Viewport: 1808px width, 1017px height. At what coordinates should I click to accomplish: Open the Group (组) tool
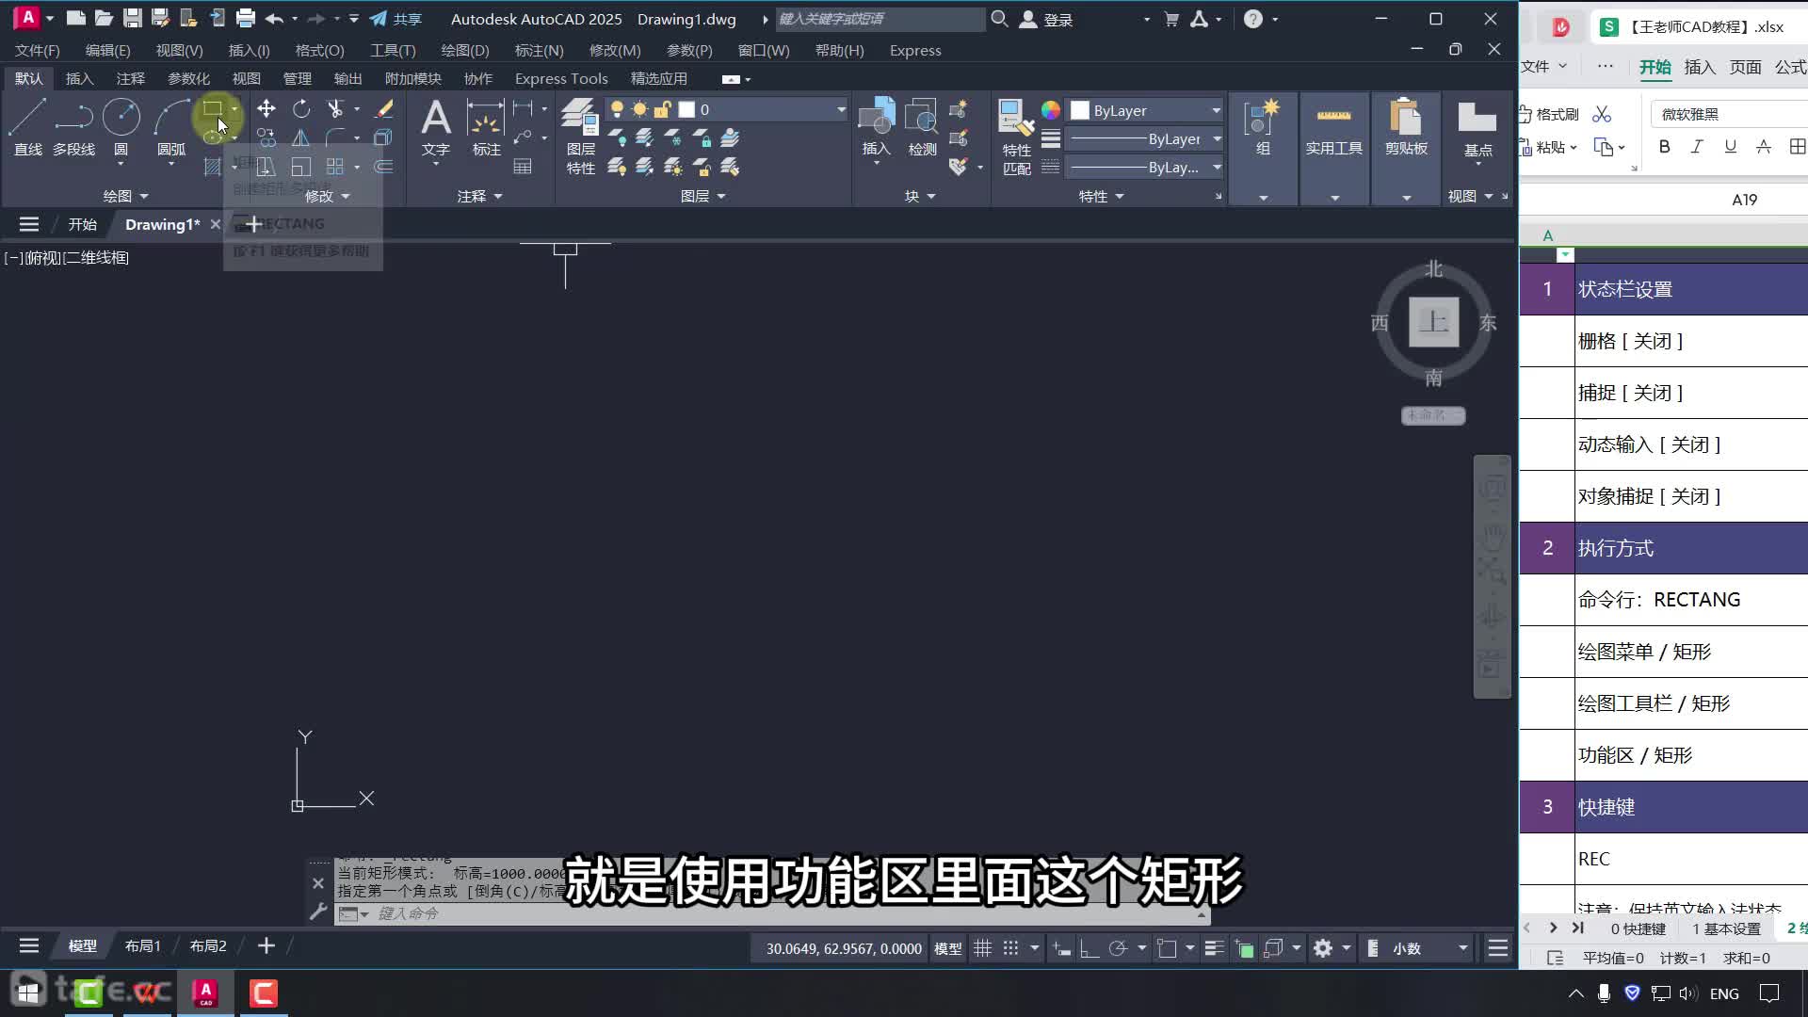pyautogui.click(x=1263, y=127)
